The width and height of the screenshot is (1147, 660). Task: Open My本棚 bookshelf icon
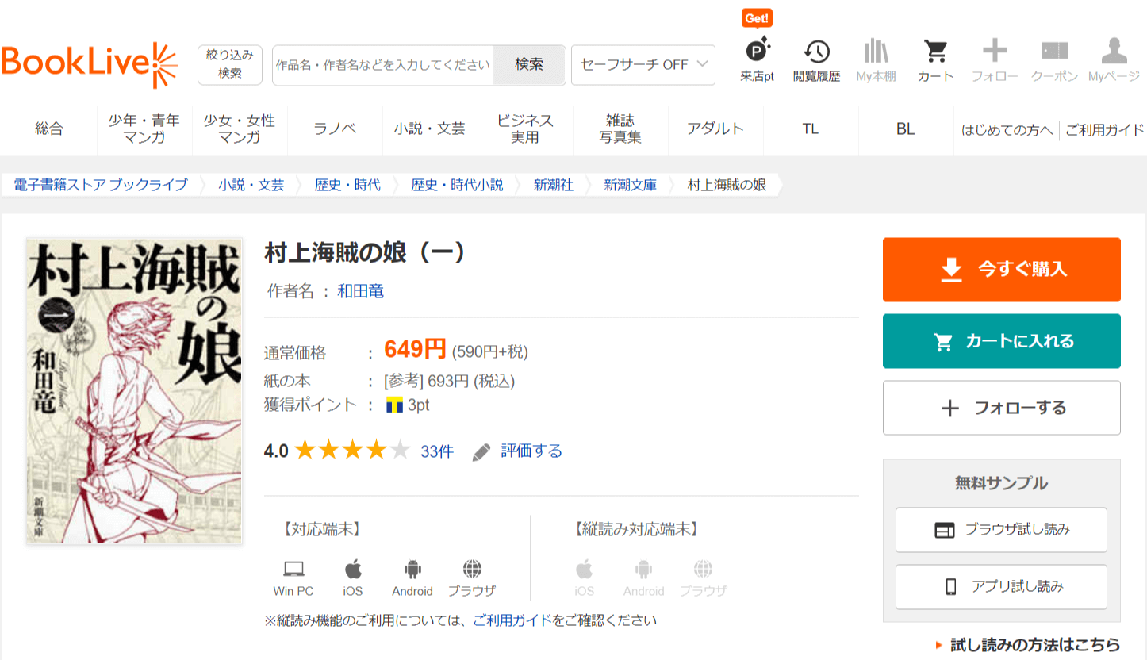coord(876,52)
